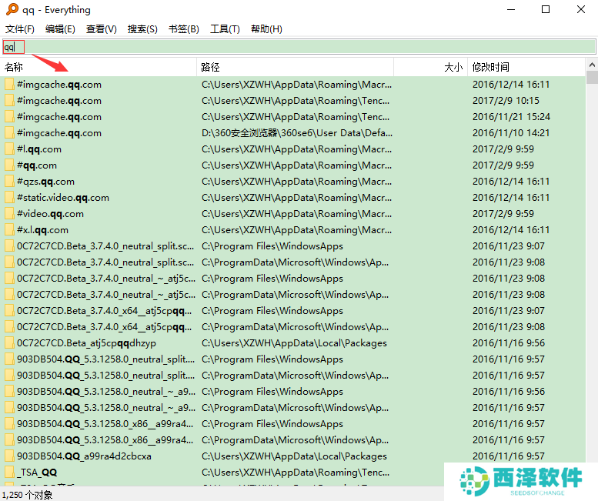The height and width of the screenshot is (501, 598).
Task: Open the 工具(T) menu
Action: (225, 29)
